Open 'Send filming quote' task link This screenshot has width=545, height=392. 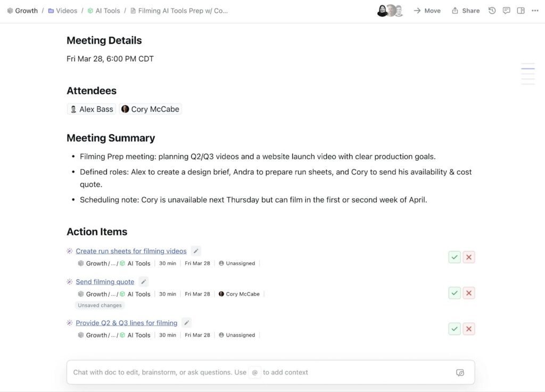click(x=105, y=282)
